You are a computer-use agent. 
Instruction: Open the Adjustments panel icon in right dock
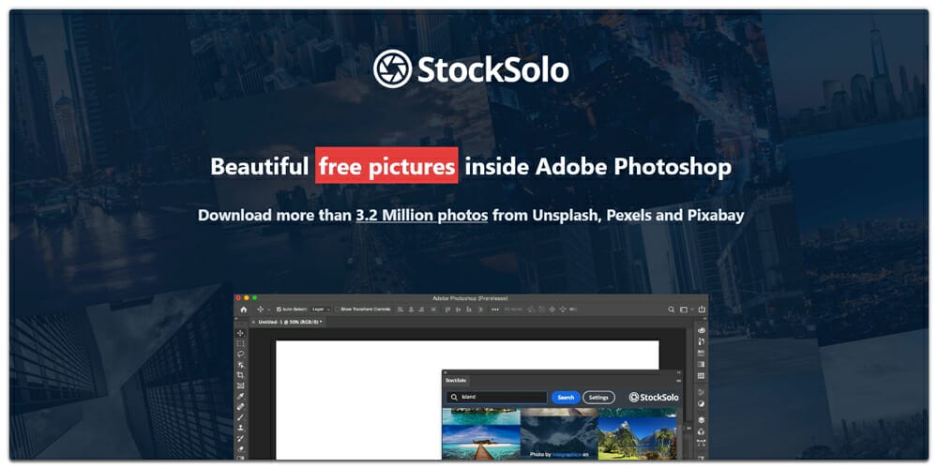[x=701, y=403]
